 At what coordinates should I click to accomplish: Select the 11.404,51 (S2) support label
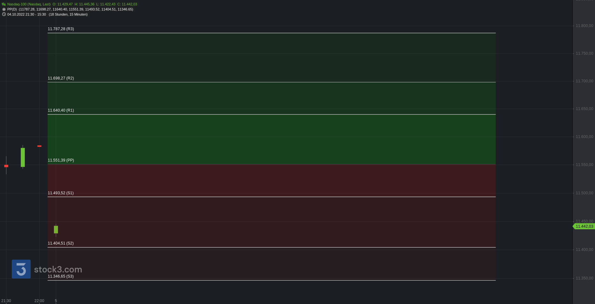(61, 243)
